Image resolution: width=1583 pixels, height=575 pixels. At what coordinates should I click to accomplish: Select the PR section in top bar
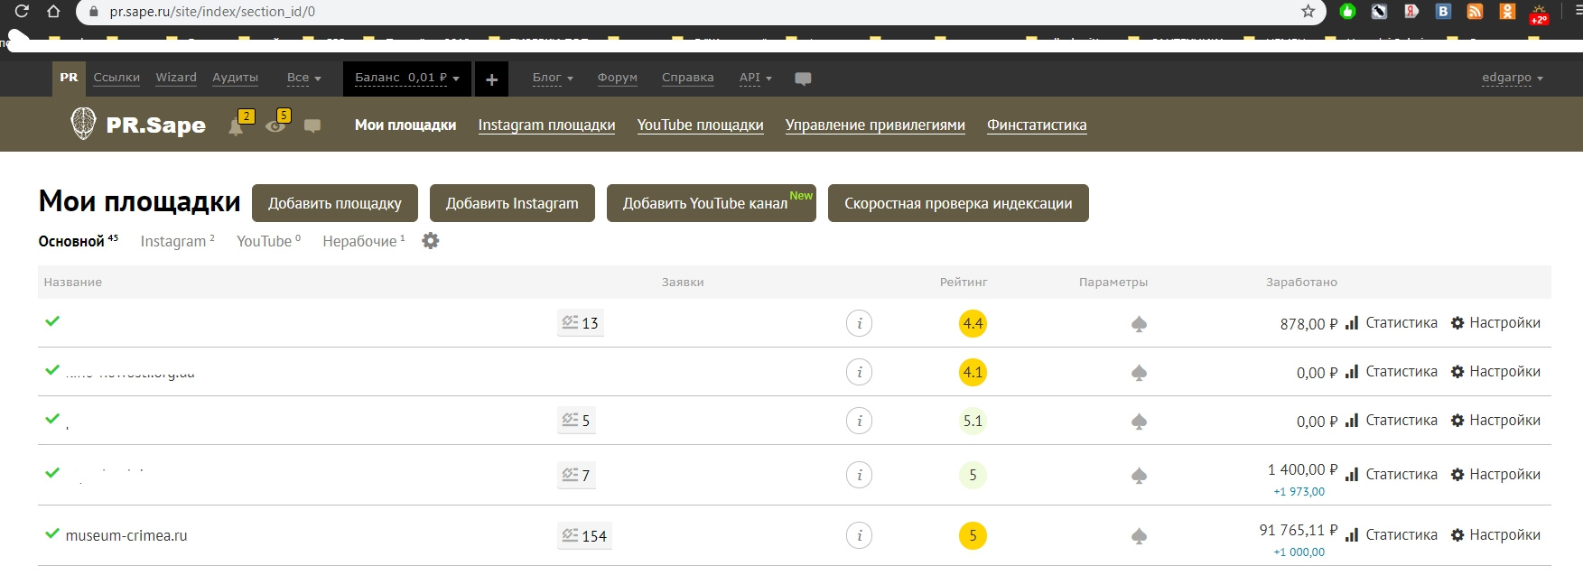point(69,79)
